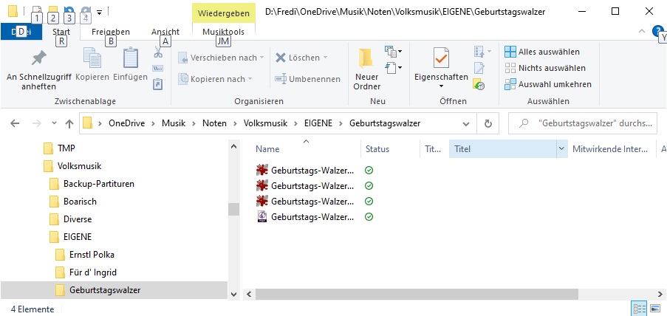The width and height of the screenshot is (667, 316).
Task: Click the copy path icon under the scissors
Action: 158,69
